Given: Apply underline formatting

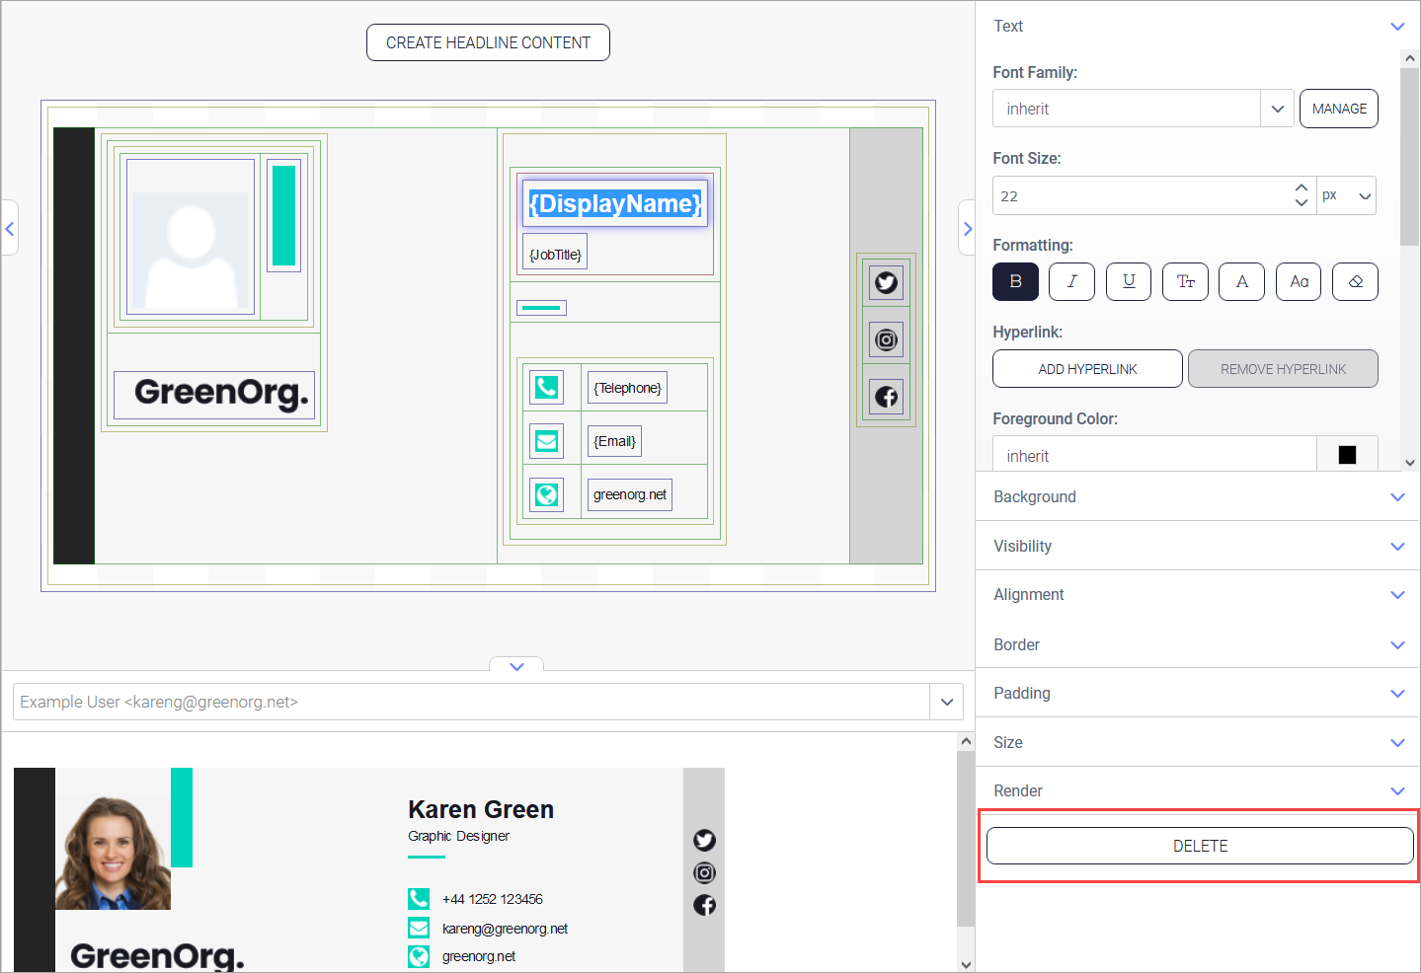Looking at the screenshot, I should tap(1128, 281).
